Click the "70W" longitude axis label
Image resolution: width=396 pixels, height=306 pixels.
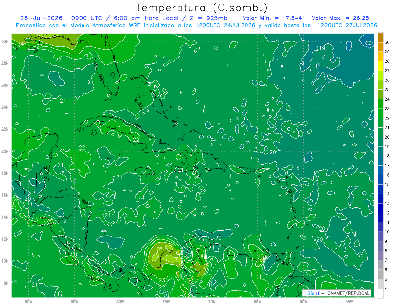[212, 302]
